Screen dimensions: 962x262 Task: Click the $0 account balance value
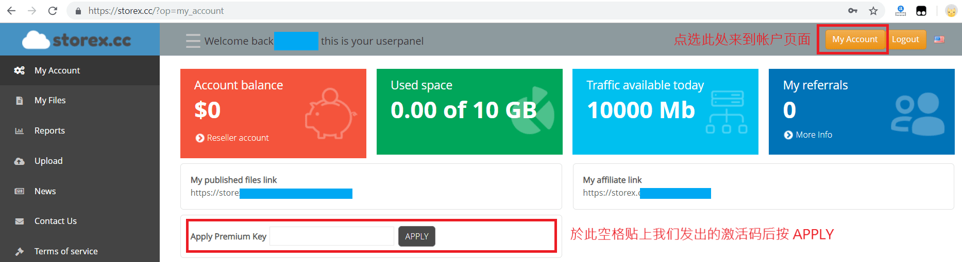tap(208, 110)
